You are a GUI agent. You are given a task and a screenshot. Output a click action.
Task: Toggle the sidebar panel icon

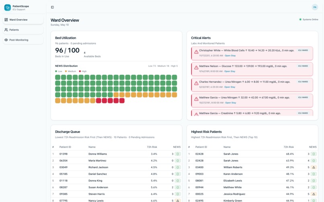tap(53, 7)
